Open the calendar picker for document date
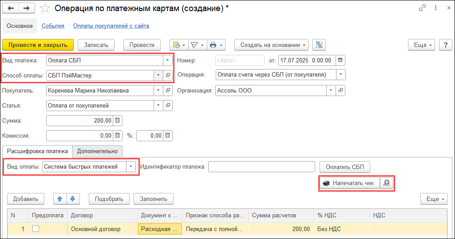This screenshot has height=239, width=455. 340,60
